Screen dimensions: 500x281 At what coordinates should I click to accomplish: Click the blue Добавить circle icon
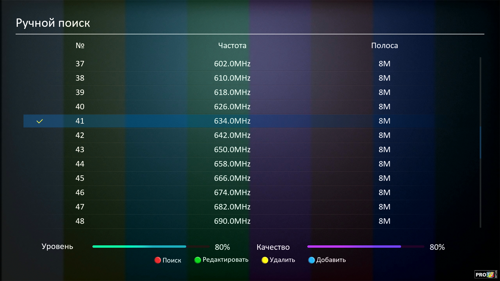click(311, 260)
